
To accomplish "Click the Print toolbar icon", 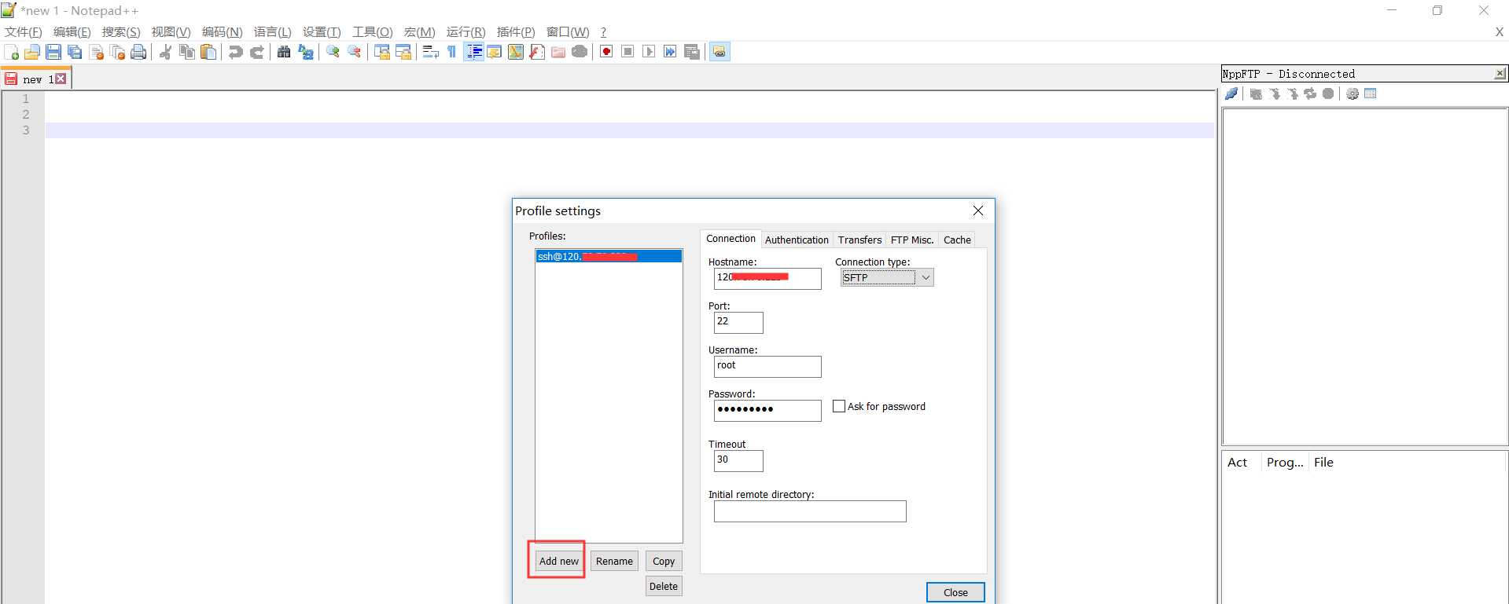I will [x=138, y=52].
